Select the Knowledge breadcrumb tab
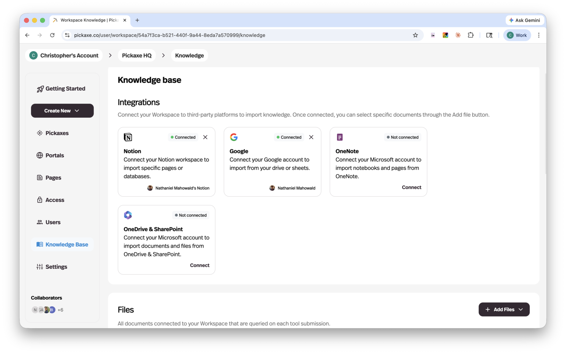The height and width of the screenshot is (354, 566). tap(189, 55)
